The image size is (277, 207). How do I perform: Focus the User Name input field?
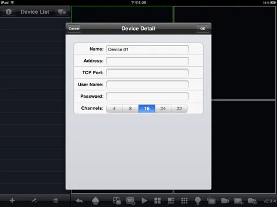147,85
